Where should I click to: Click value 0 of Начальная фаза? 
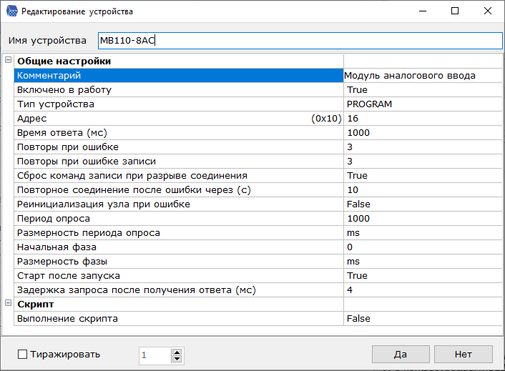(x=423, y=247)
